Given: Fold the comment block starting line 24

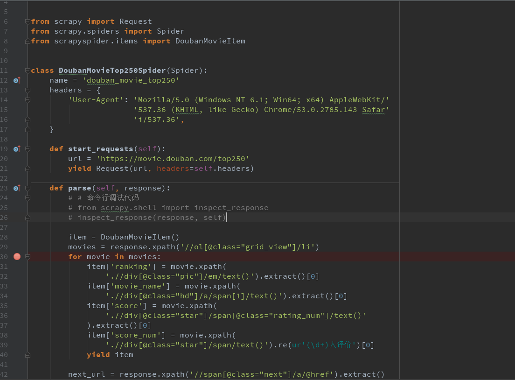Looking at the screenshot, I should (x=28, y=198).
